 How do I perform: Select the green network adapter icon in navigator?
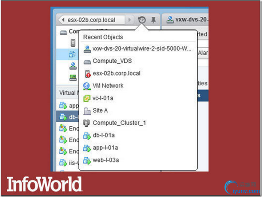pyautogui.click(x=73, y=78)
